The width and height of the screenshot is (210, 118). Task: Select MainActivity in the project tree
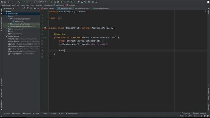tap(18, 21)
